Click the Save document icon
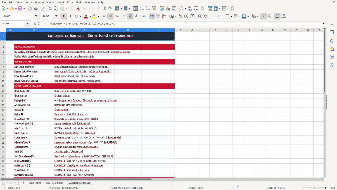337x190 pixels. (x=20, y=9)
